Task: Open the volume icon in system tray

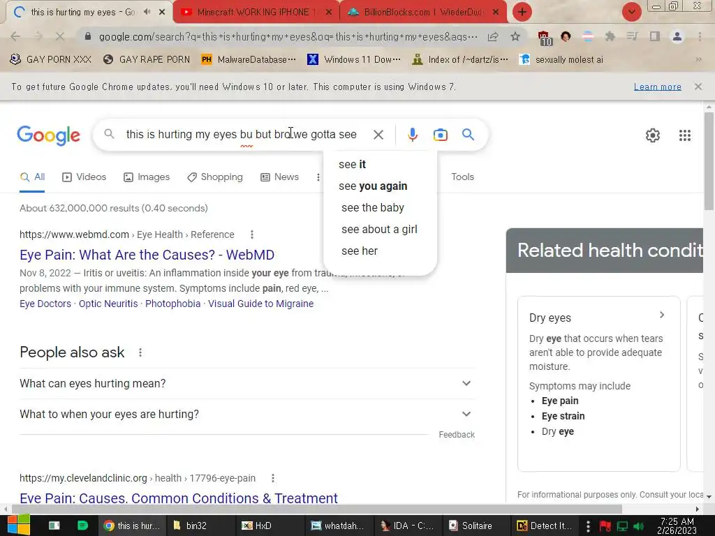Action: coord(638,526)
